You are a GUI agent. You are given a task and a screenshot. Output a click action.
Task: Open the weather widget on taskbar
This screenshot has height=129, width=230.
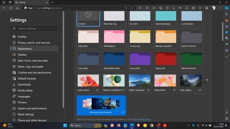pos(8,125)
